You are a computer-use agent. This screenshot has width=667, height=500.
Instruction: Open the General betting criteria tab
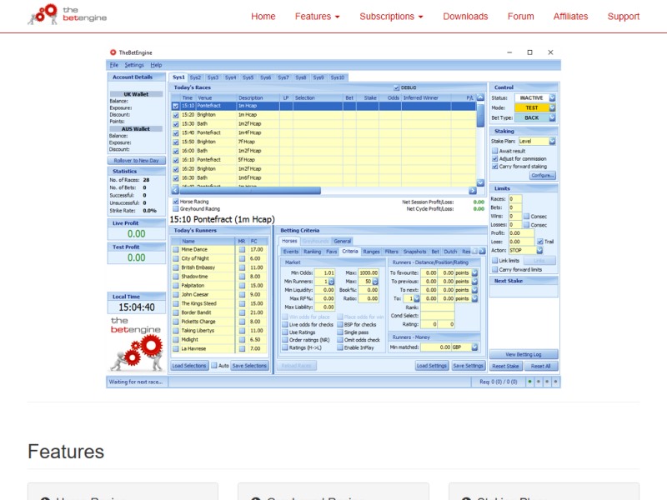coord(343,241)
